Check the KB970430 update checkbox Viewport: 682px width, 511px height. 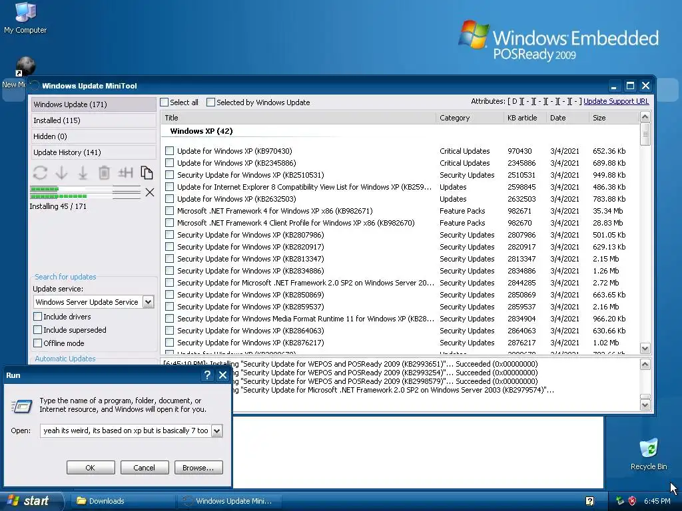pyautogui.click(x=170, y=151)
